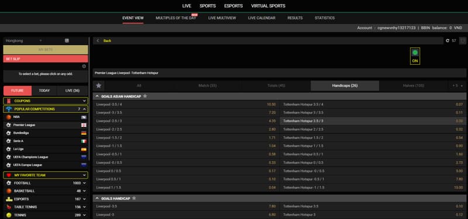Select the Event View tab
468x219 pixels.
point(133,18)
